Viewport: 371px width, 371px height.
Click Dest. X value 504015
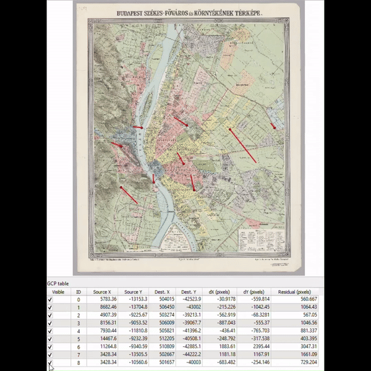167,299
